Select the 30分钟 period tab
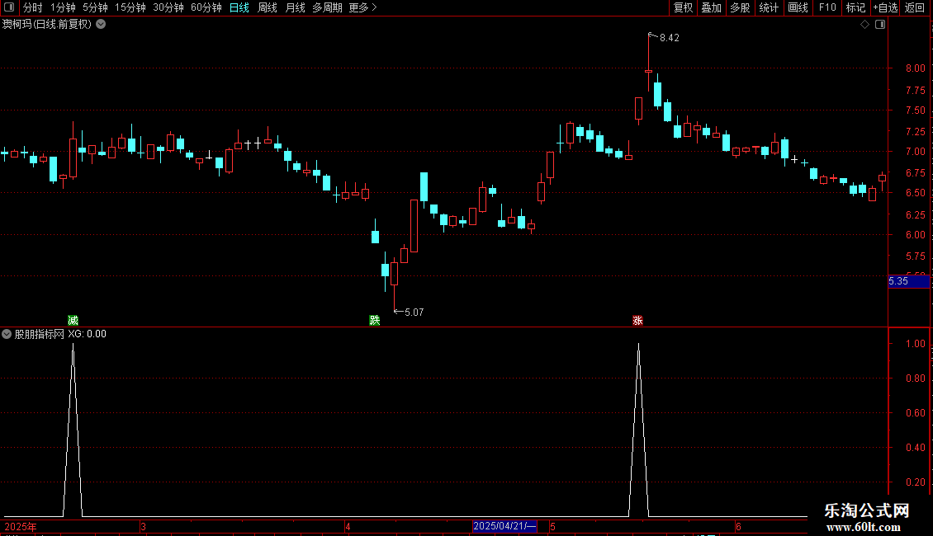Image resolution: width=933 pixels, height=536 pixels. coord(168,7)
